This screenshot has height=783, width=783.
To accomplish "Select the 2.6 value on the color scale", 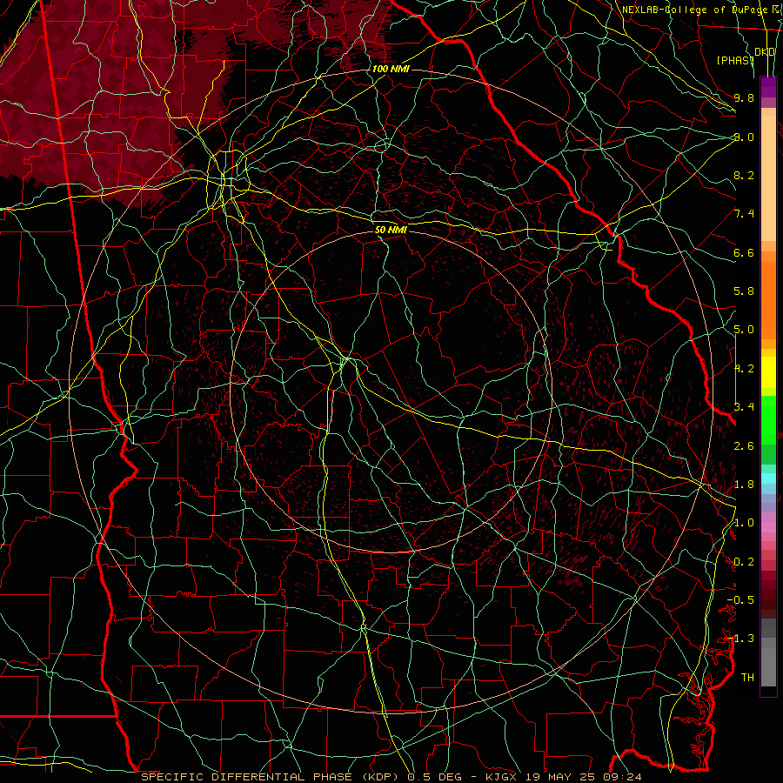I will pyautogui.click(x=744, y=446).
